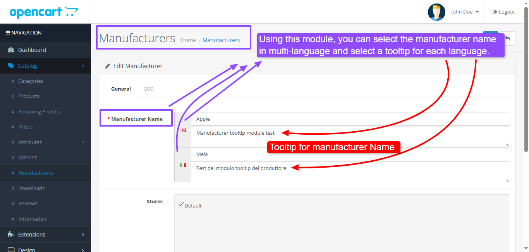
Task: Click John Doe's avatar picture
Action: coord(436,12)
